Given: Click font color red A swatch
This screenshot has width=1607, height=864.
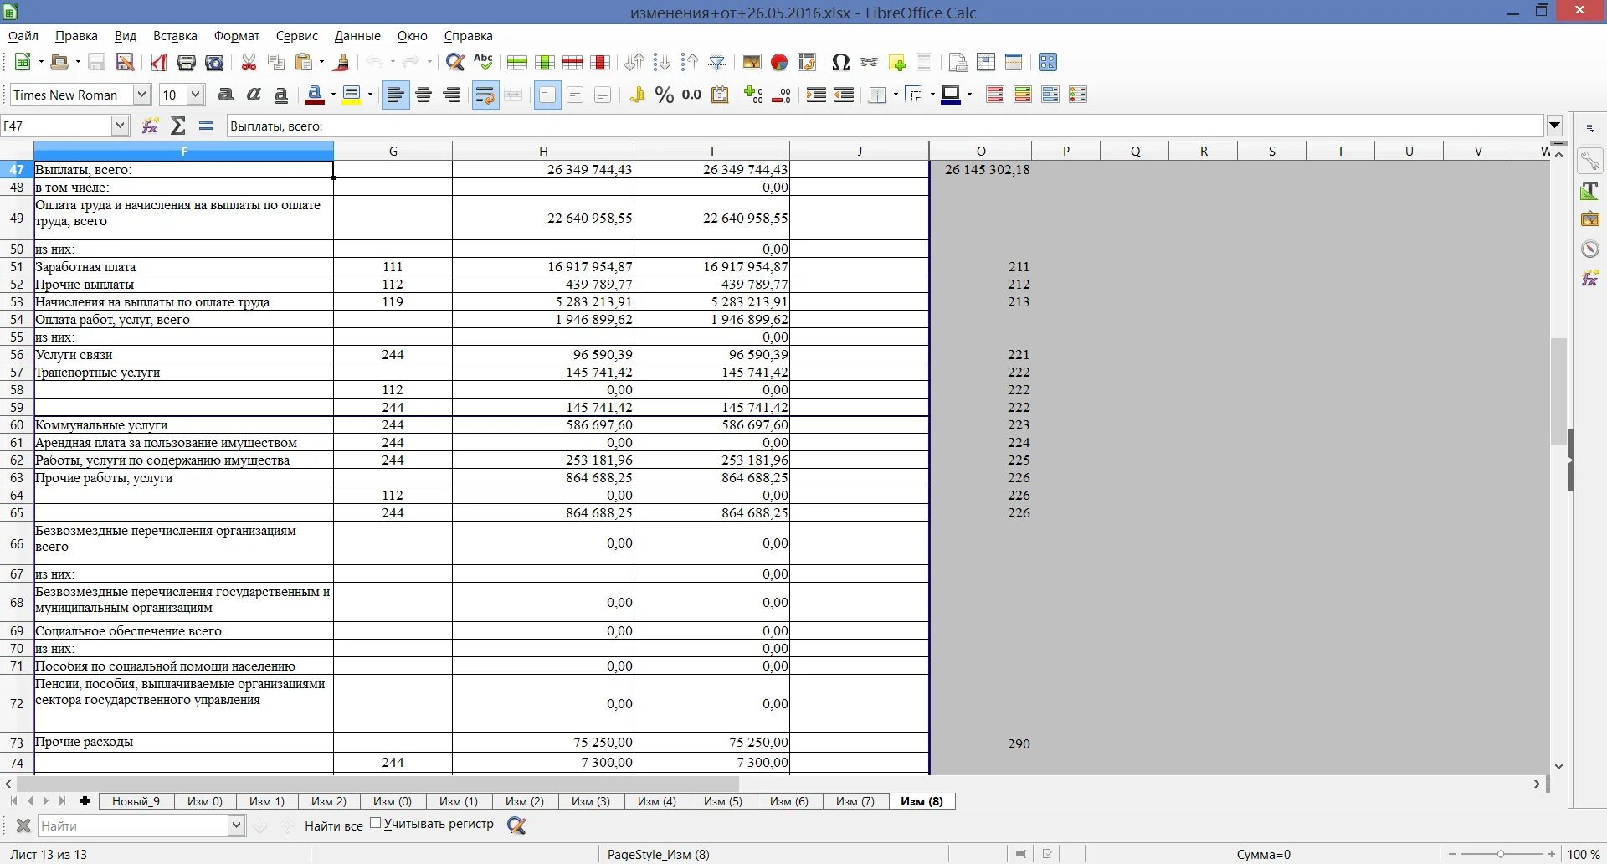Looking at the screenshot, I should coord(315,95).
